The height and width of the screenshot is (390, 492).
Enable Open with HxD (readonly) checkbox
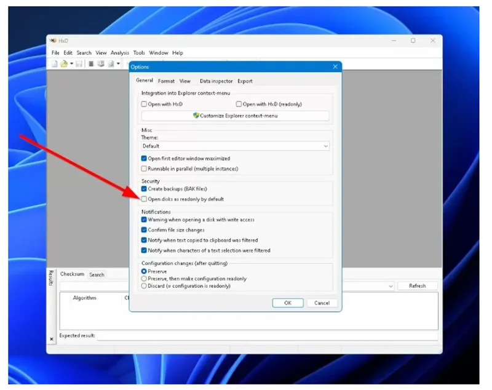pos(239,104)
